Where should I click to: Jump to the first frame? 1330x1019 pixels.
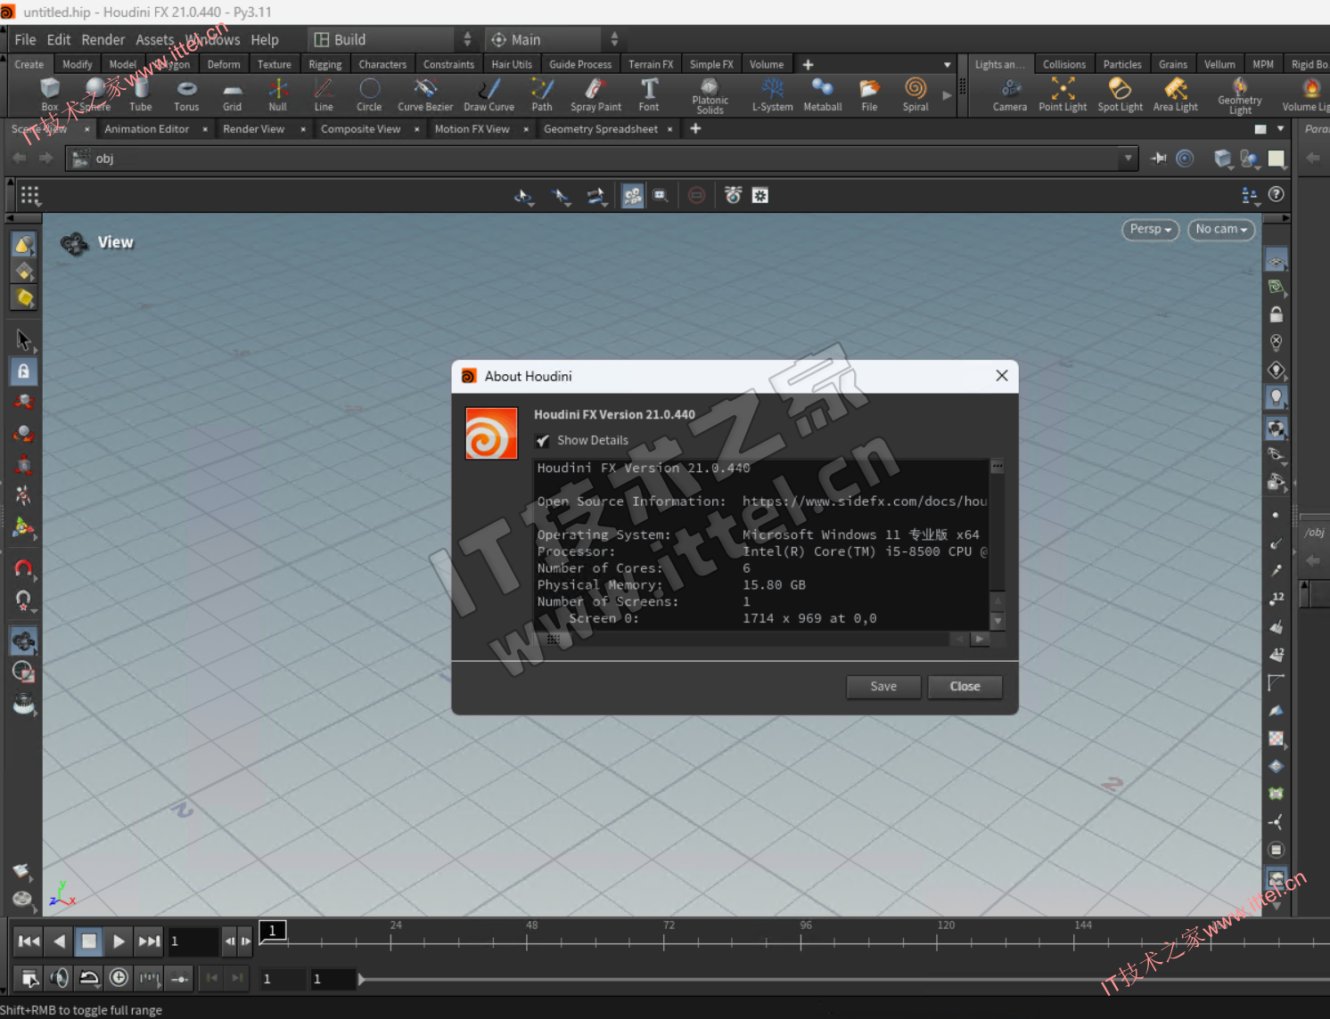[29, 942]
